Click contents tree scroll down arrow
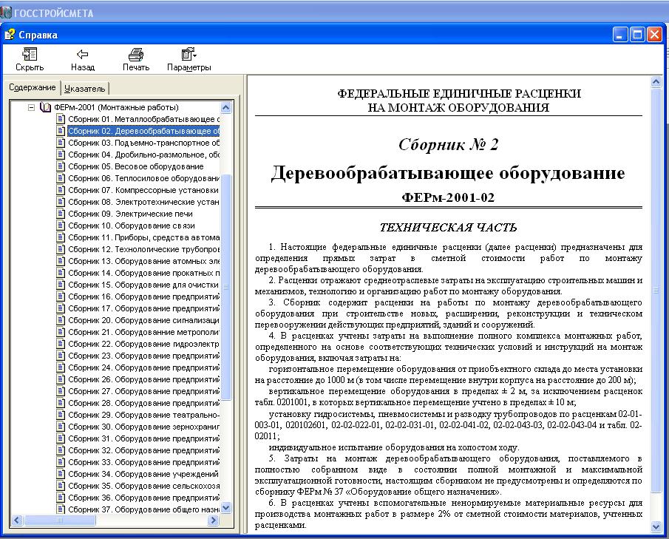 (225, 507)
